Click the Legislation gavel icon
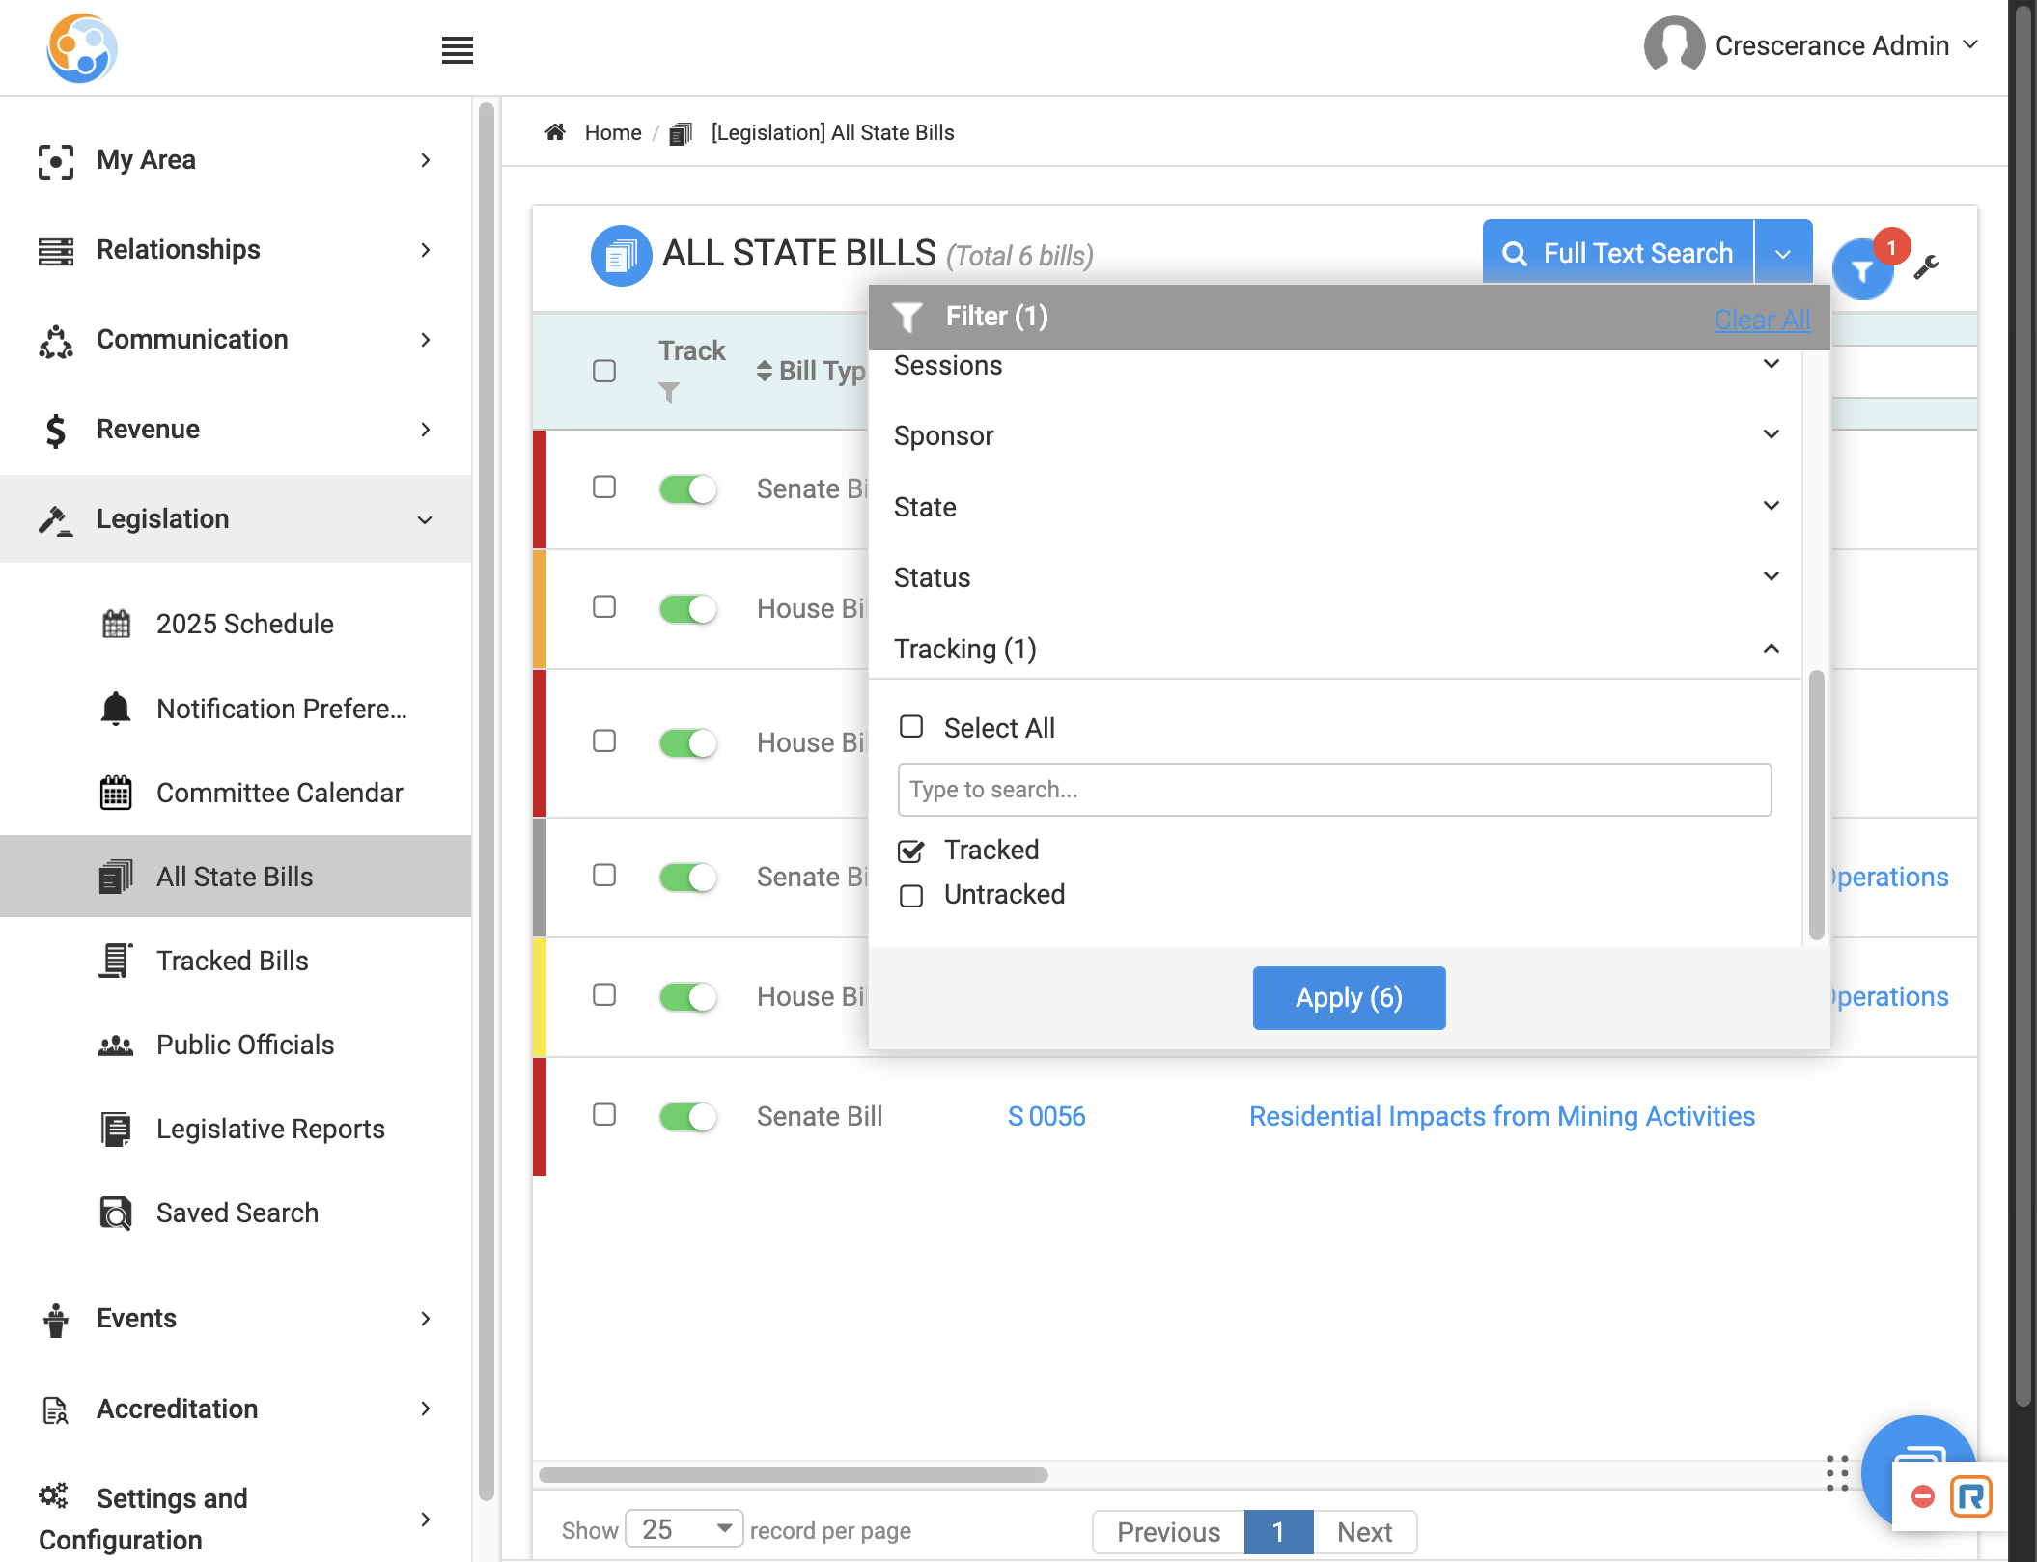Image resolution: width=2037 pixels, height=1562 pixels. pyautogui.click(x=56, y=520)
